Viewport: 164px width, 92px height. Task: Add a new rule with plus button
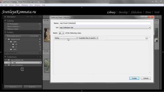[147, 38]
